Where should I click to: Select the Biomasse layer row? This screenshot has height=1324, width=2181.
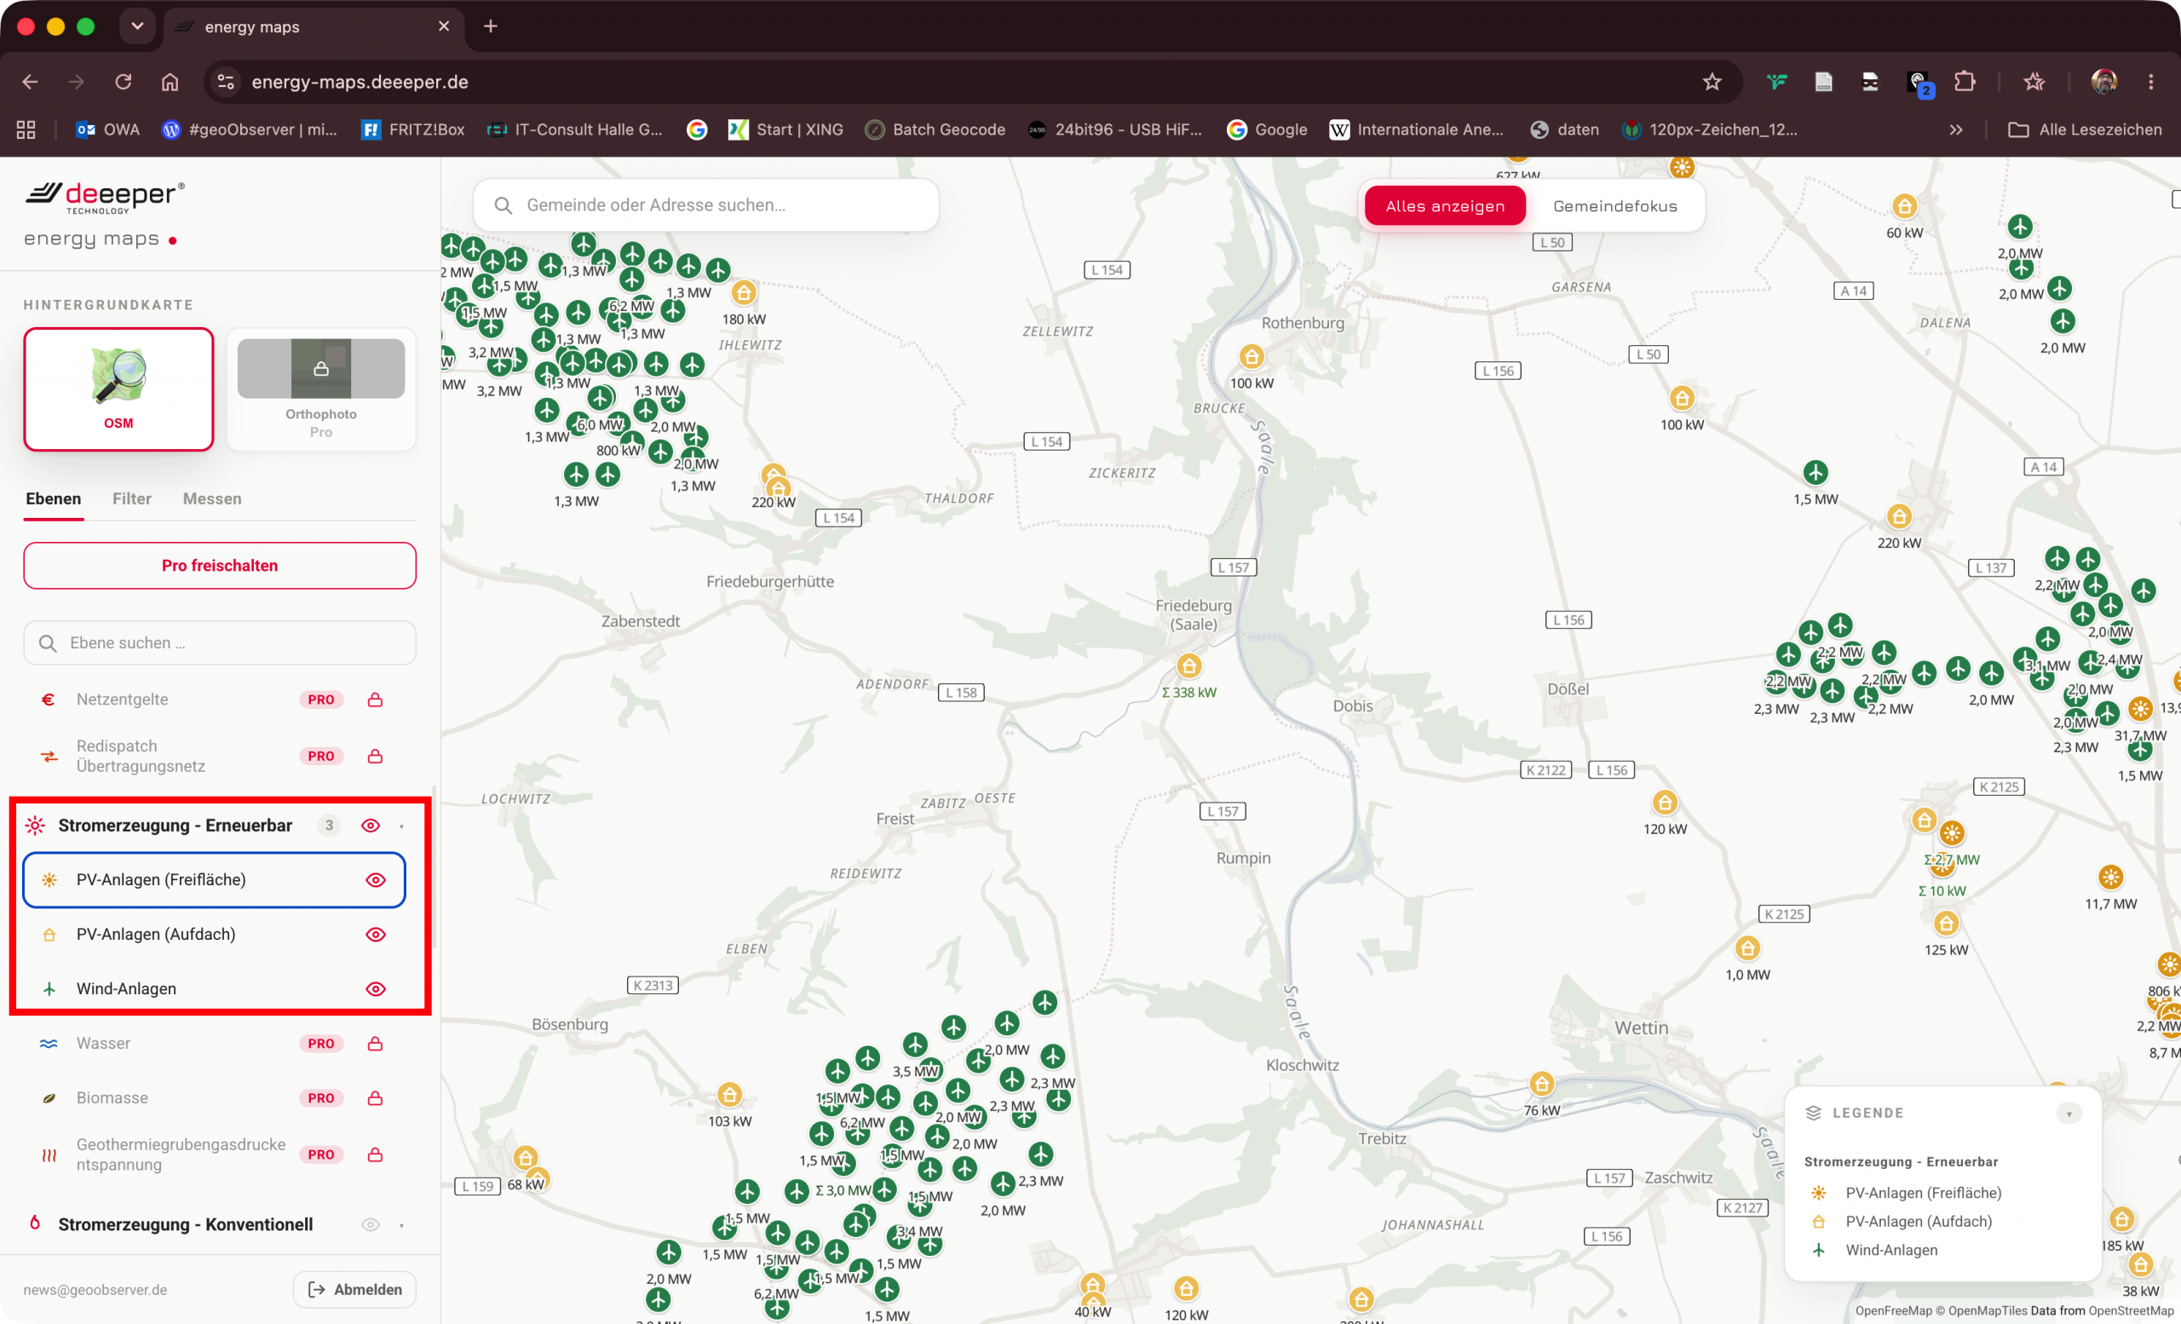214,1098
